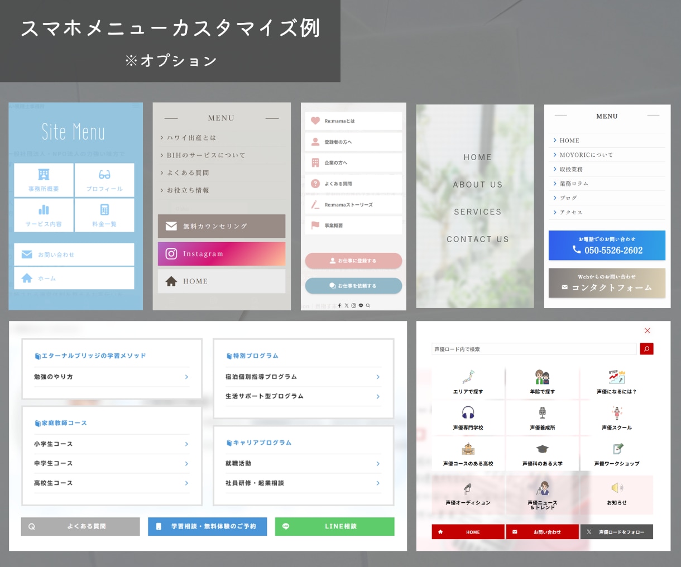Expand 就職活動 row chevron

pos(378,464)
